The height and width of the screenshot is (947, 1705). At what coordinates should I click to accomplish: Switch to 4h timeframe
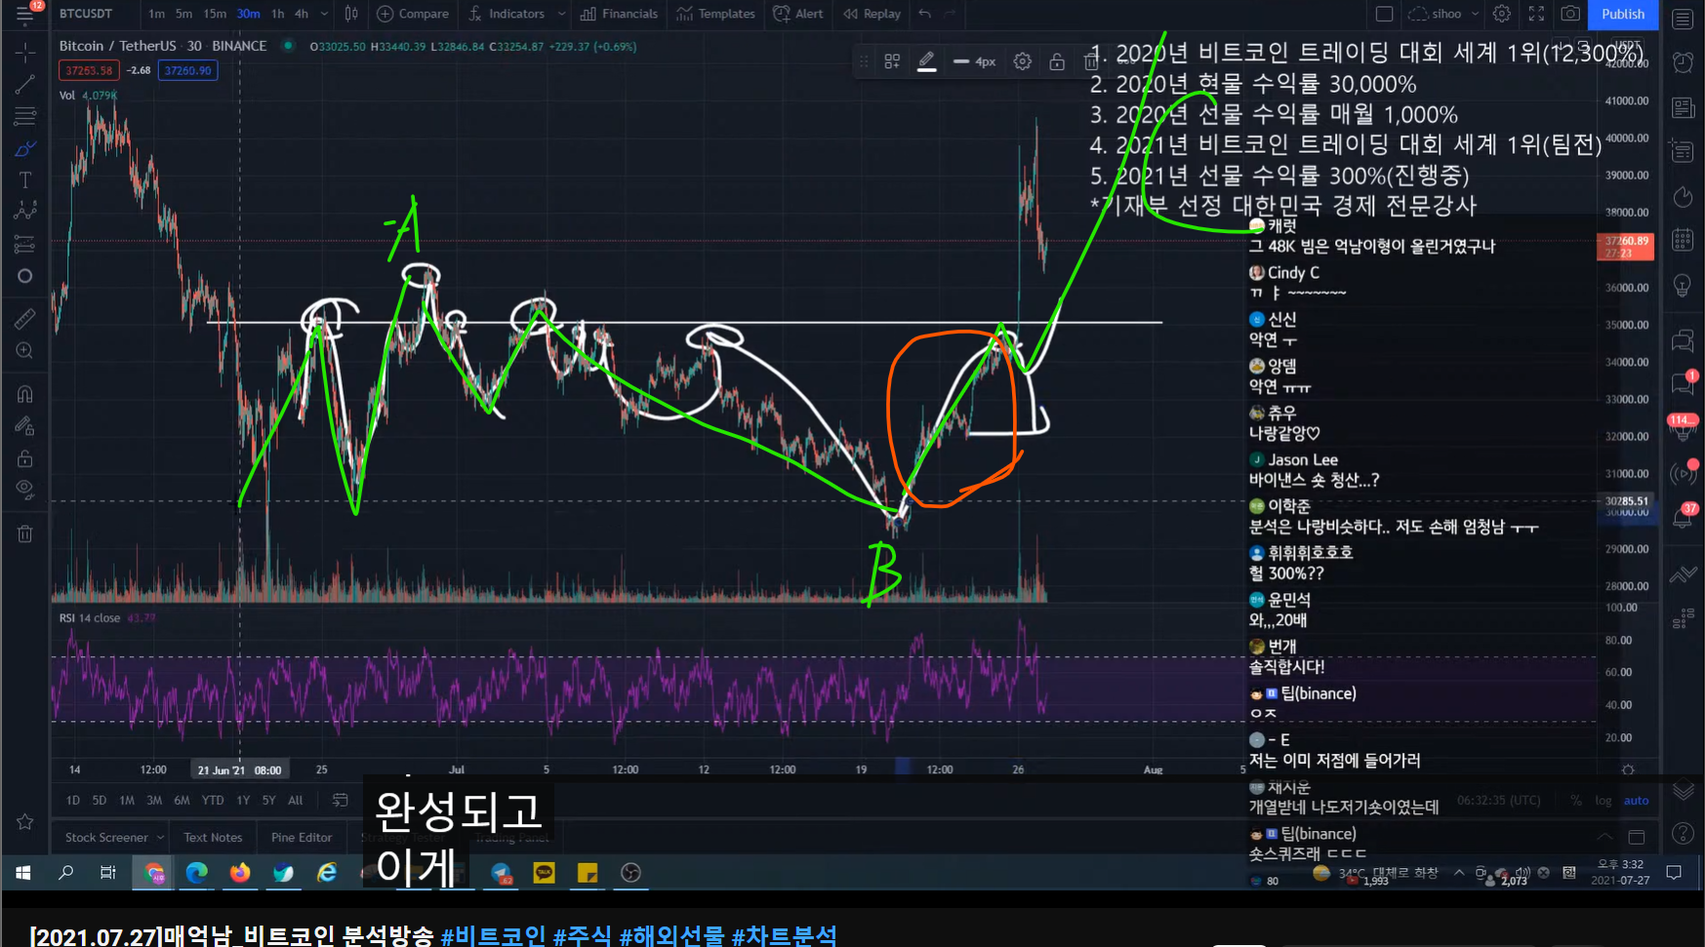302,14
